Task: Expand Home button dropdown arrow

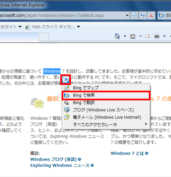Action: click(125, 36)
